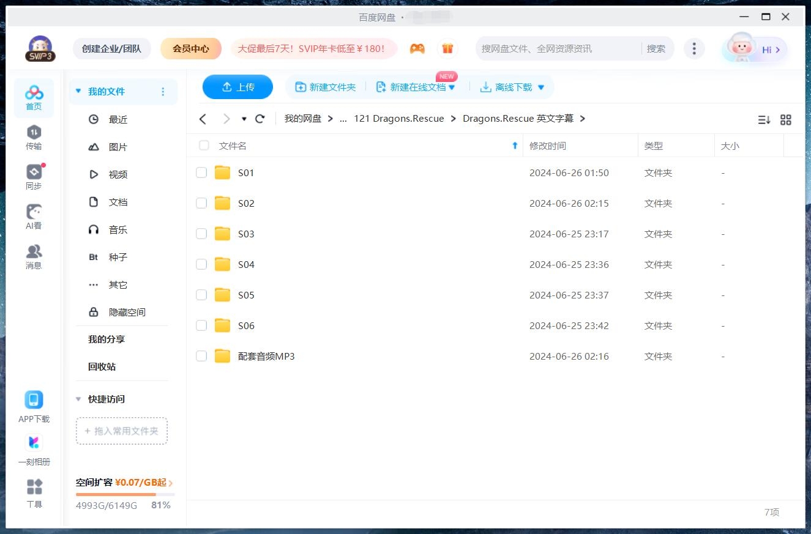
Task: Collapse the 我的文件 section chevron
Action: click(x=78, y=91)
